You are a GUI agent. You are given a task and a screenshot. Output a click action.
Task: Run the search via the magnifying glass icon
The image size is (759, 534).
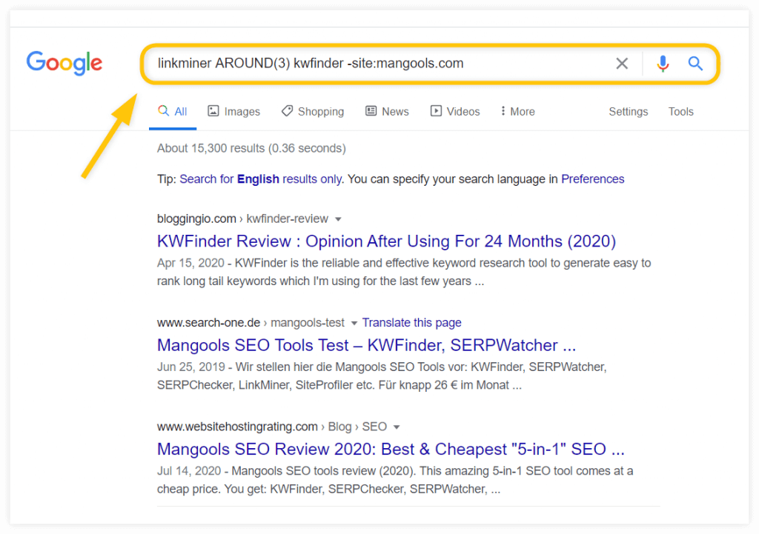pyautogui.click(x=695, y=64)
